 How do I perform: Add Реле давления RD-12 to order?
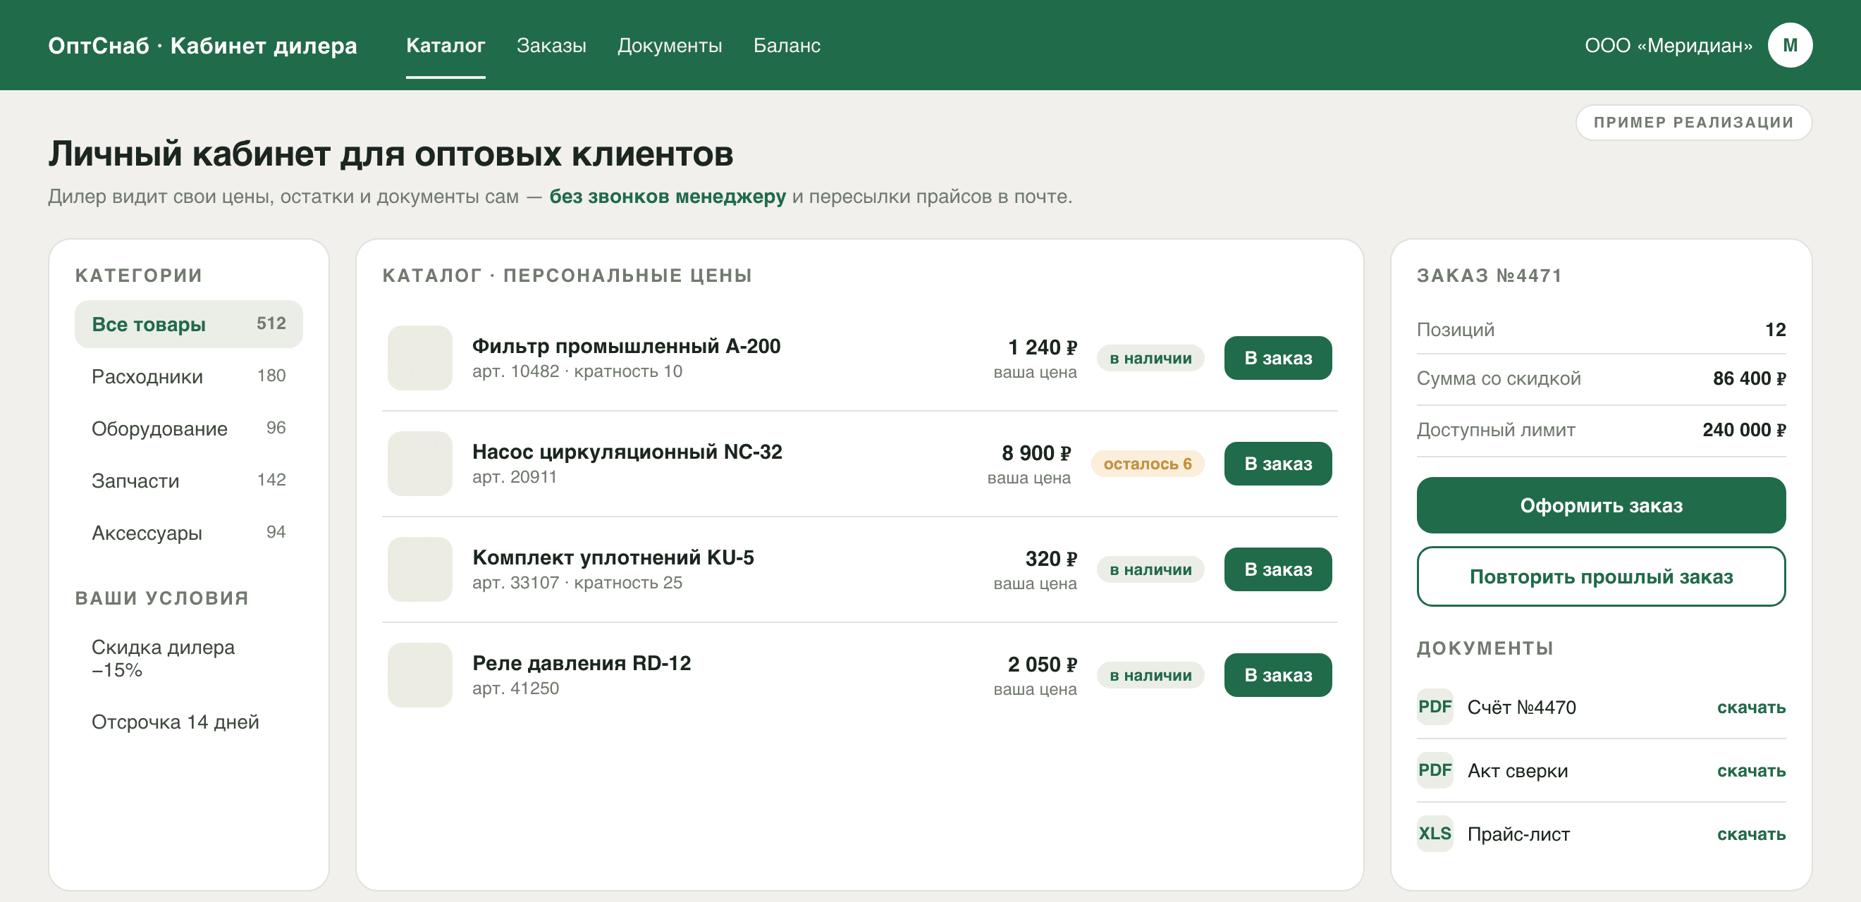[x=1277, y=674]
